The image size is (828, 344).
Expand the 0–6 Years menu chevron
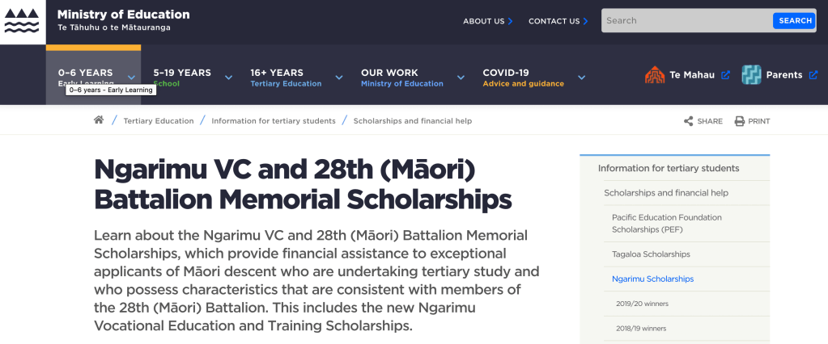(131, 78)
